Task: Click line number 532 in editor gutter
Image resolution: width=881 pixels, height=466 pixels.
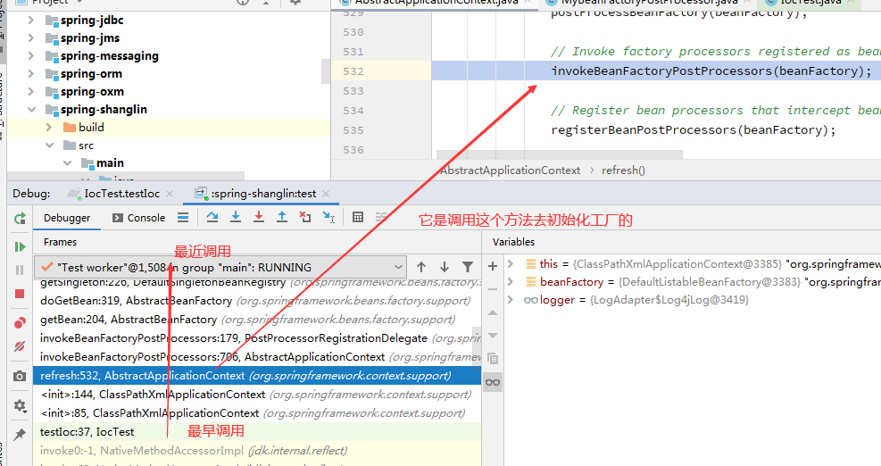Action: [x=353, y=71]
